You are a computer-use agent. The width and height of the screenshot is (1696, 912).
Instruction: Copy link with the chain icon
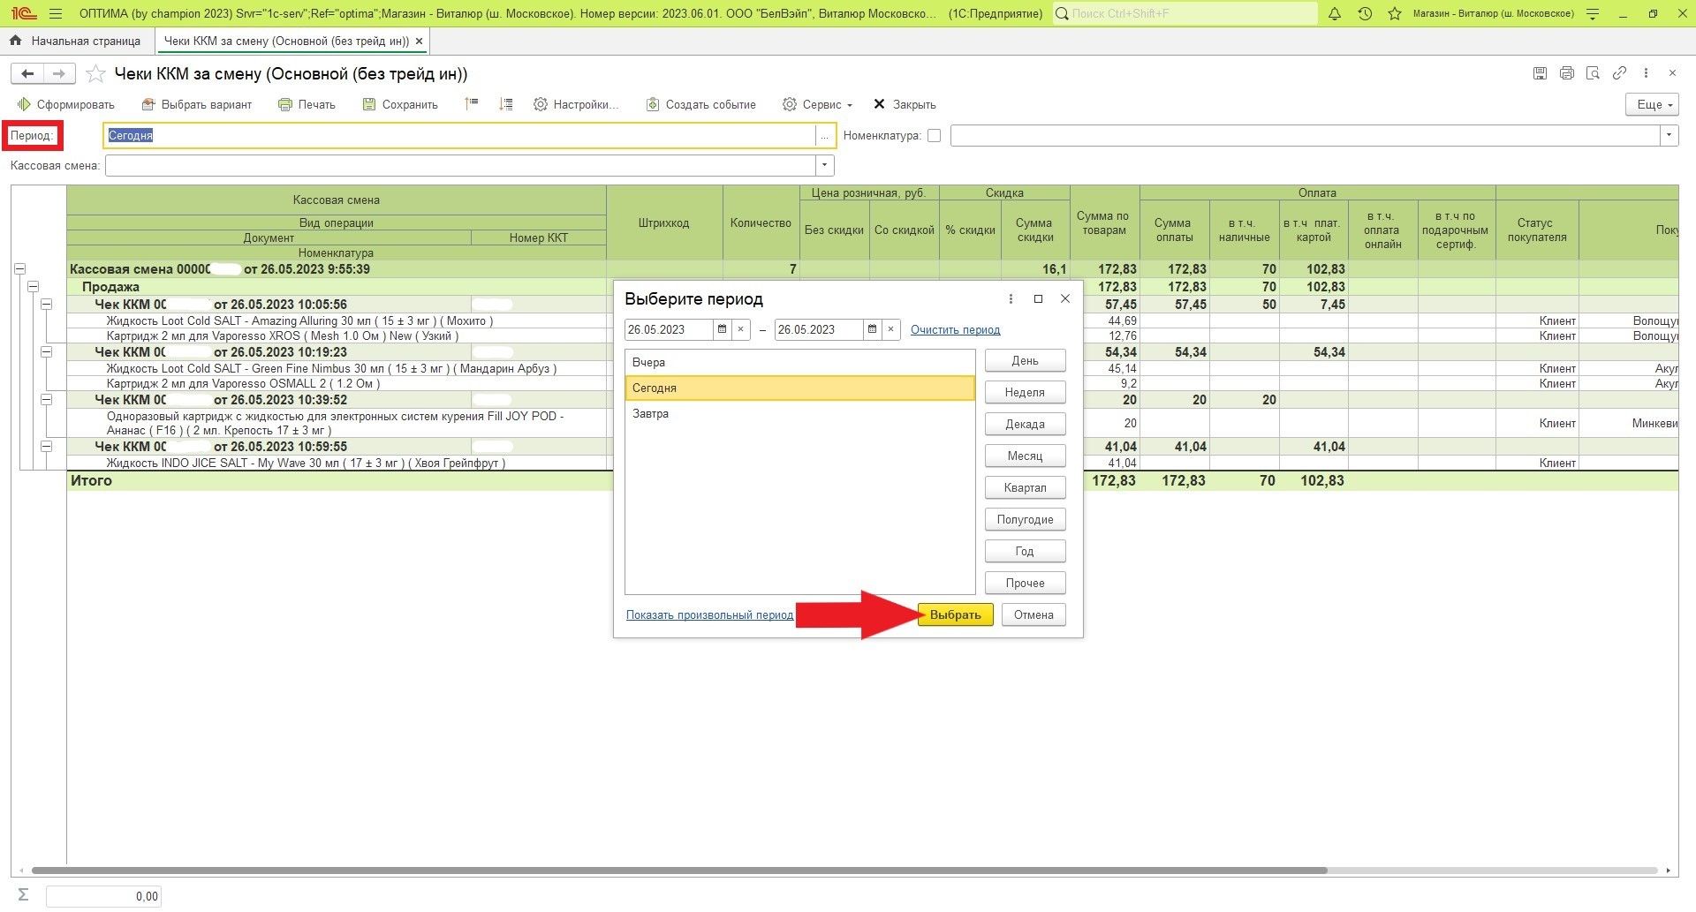1619,73
